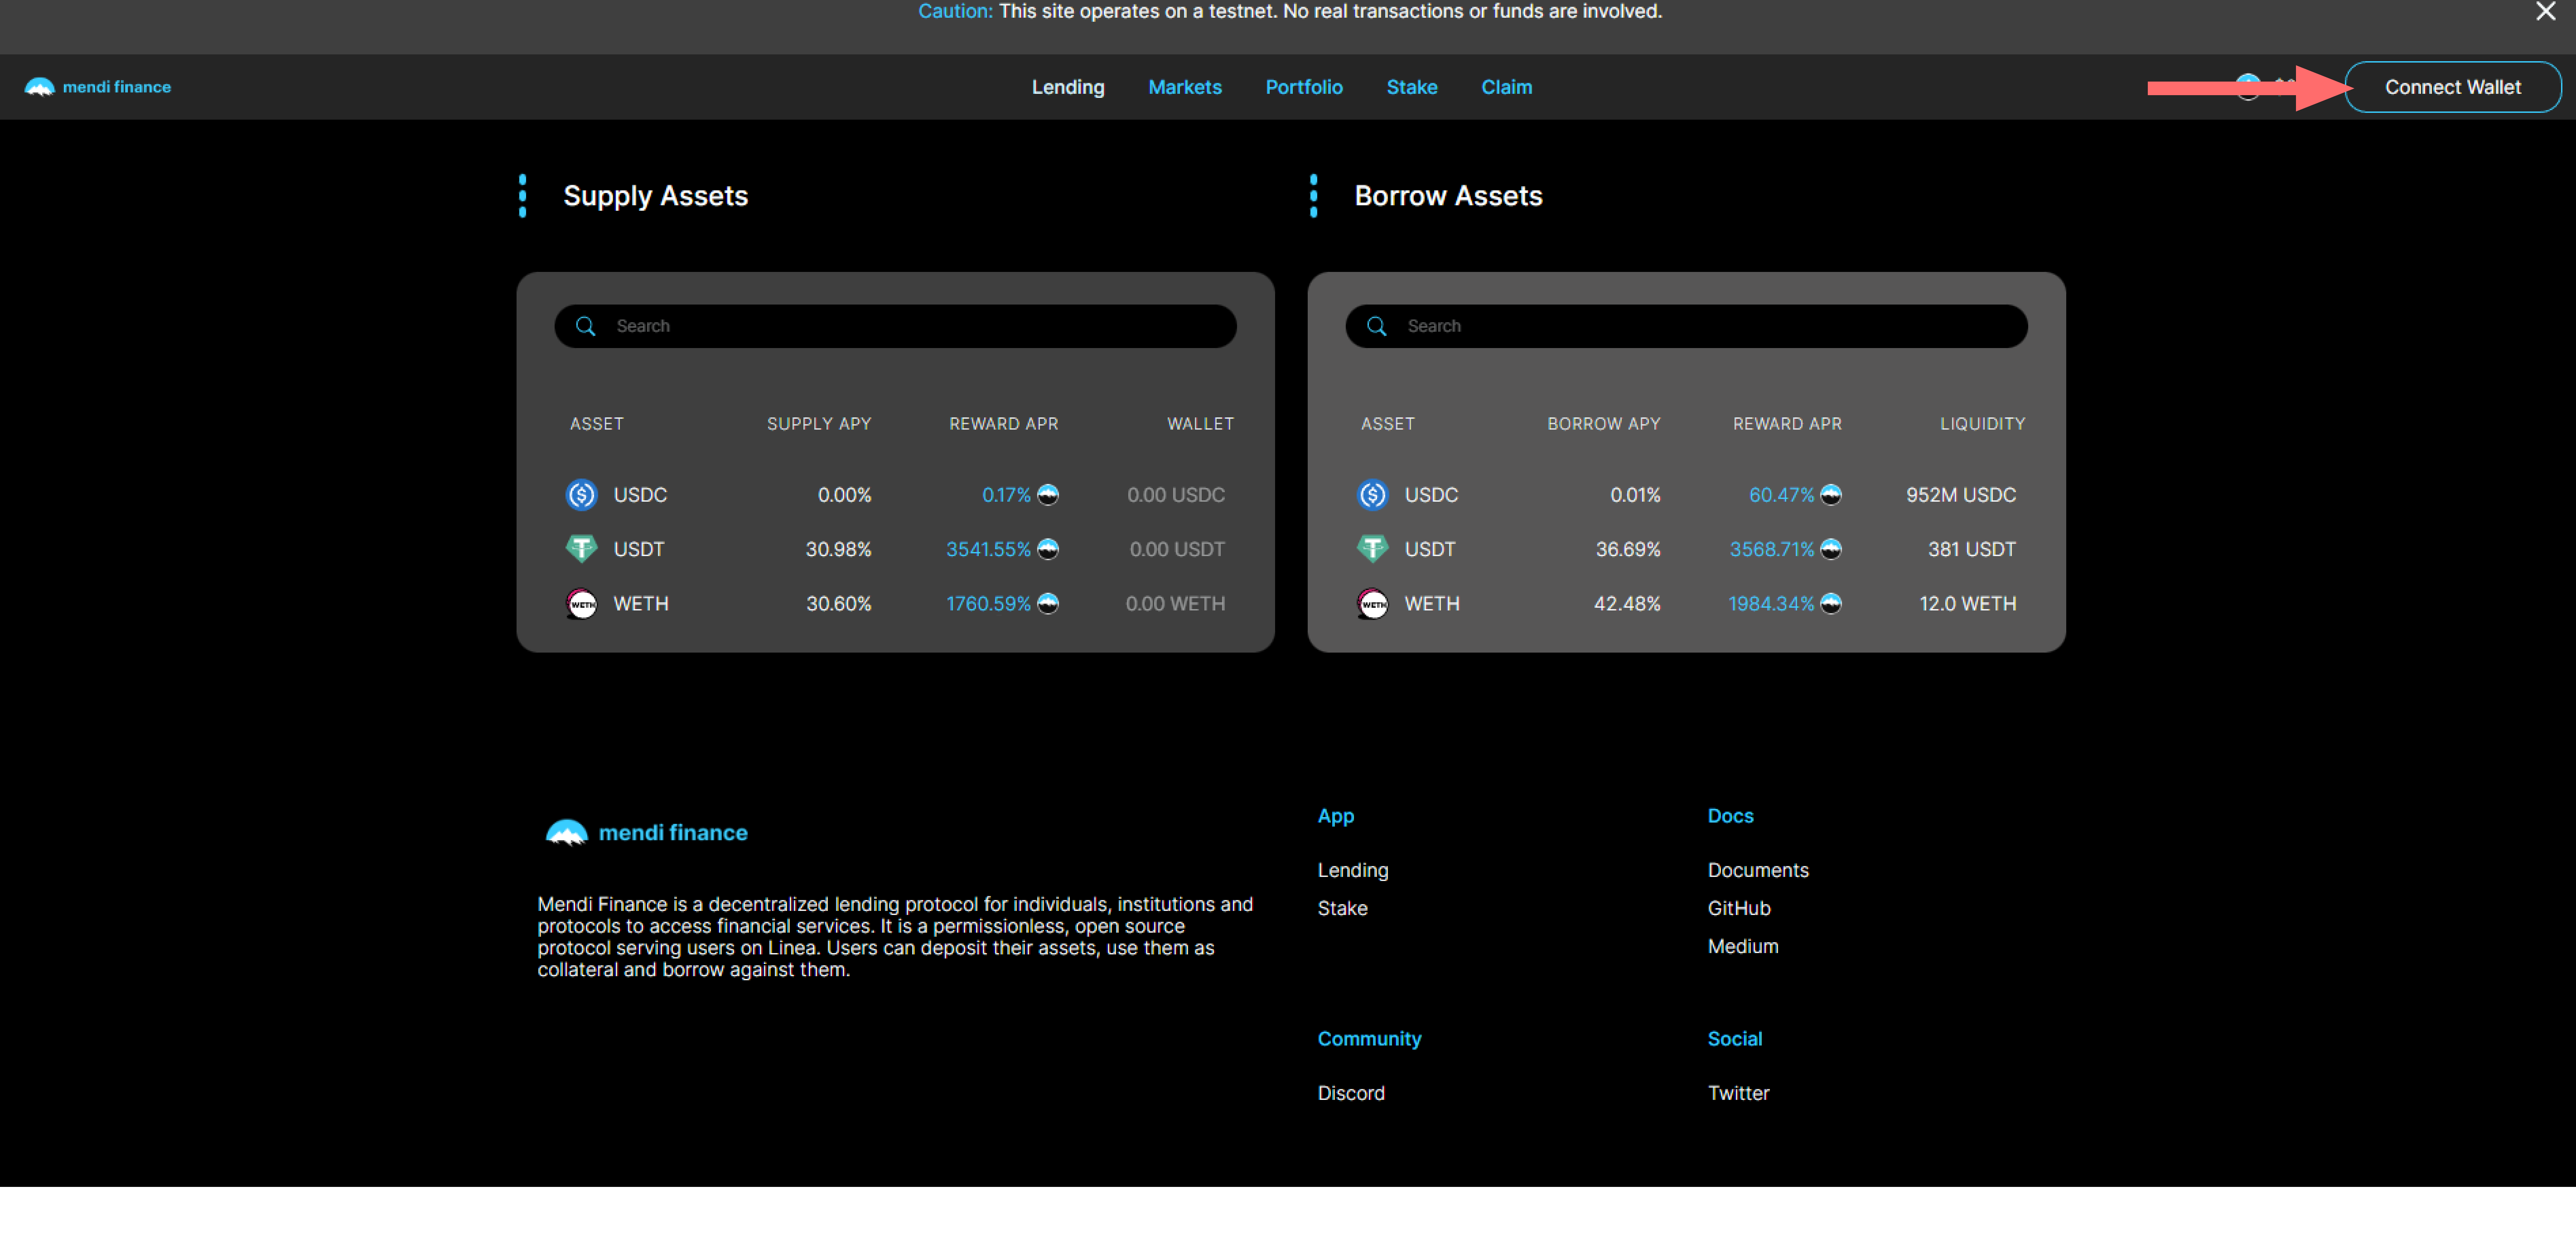Click the USDC coin icon in Borrow Assets
Screen dimensions: 2576x1244
pos(1373,495)
